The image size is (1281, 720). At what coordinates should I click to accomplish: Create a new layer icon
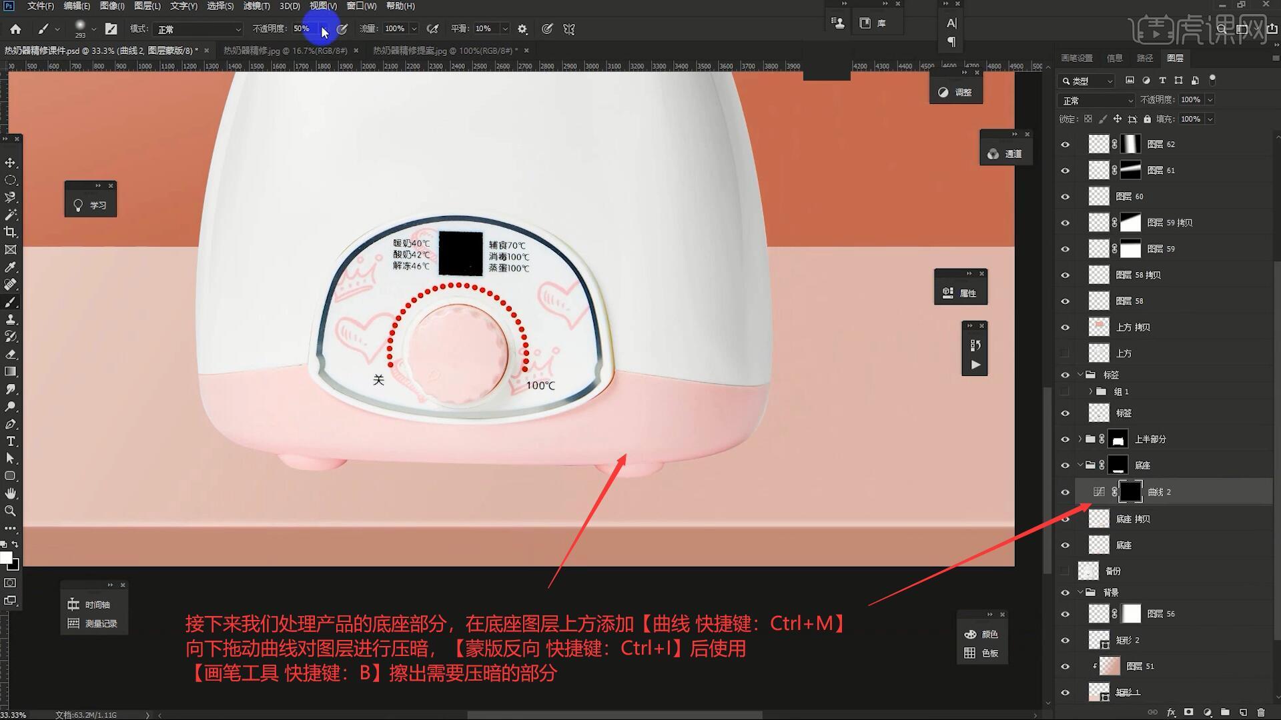(1243, 713)
